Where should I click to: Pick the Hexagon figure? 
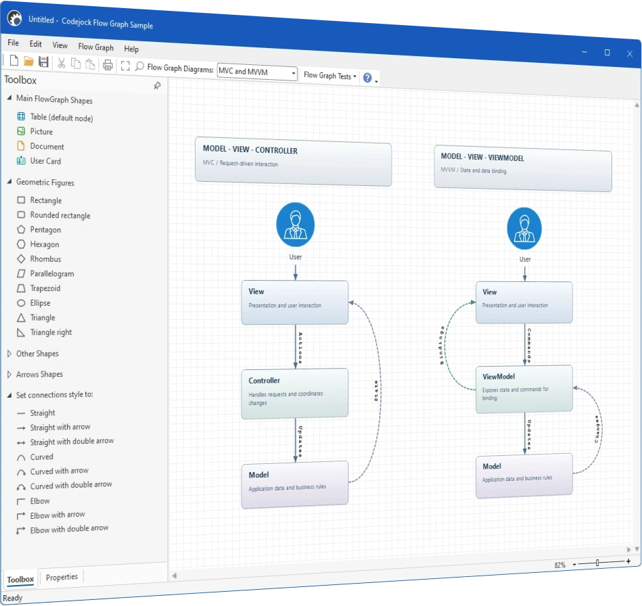pyautogui.click(x=38, y=244)
